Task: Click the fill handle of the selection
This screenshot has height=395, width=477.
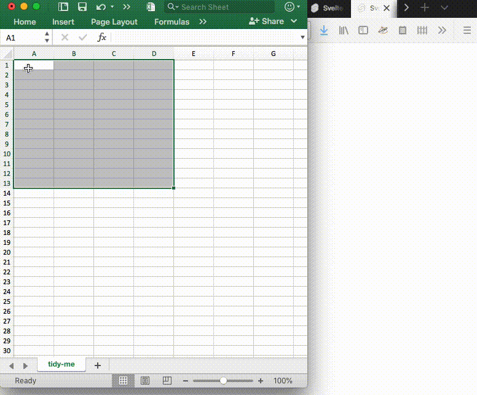Action: (x=174, y=188)
